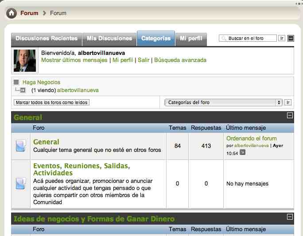Select Temas column header in General table
Screen dimensions: 303x236
[177, 128]
